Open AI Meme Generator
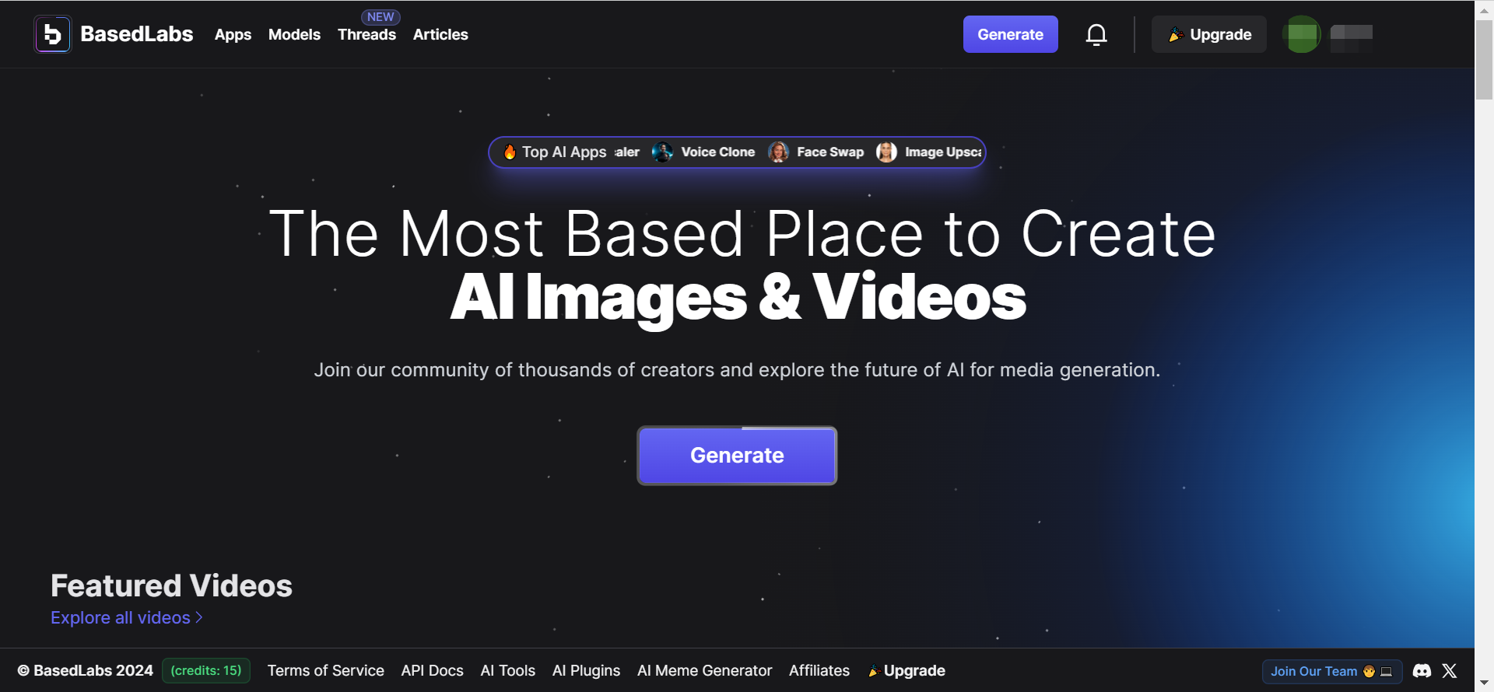Screen dimensions: 1494x692 pyautogui.click(x=704, y=670)
